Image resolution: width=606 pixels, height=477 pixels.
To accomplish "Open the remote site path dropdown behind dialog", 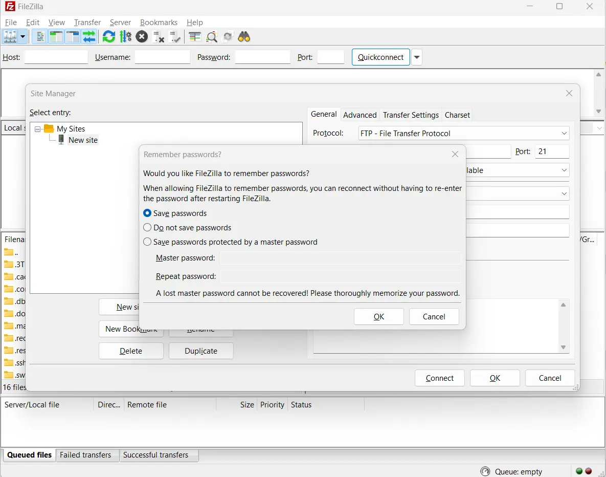I will pyautogui.click(x=599, y=128).
